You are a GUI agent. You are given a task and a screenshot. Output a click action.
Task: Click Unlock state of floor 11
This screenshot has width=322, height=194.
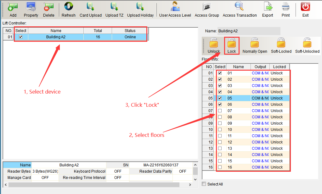280,136
